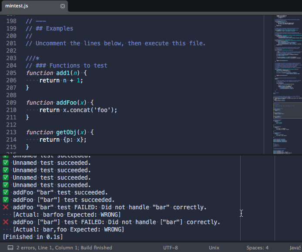The width and height of the screenshot is (302, 252).
Task: Click line number 199 in gutter
Action: pos(11,29)
